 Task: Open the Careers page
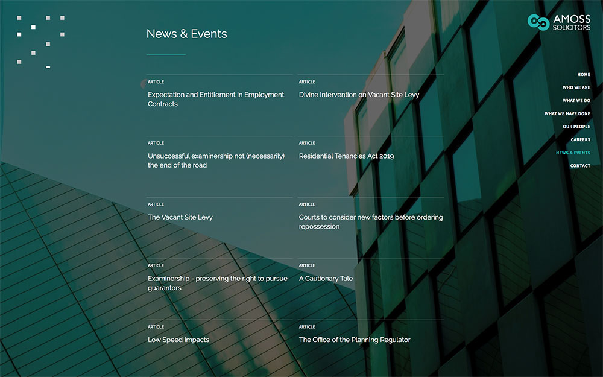[580, 140]
